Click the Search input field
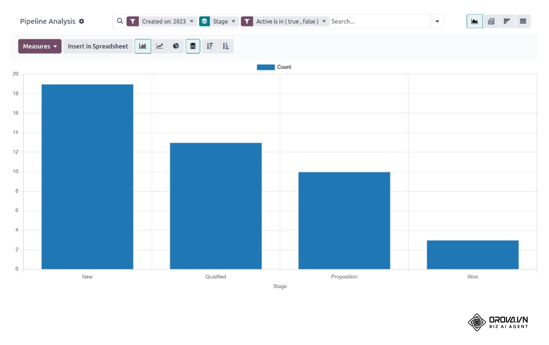 [x=380, y=21]
